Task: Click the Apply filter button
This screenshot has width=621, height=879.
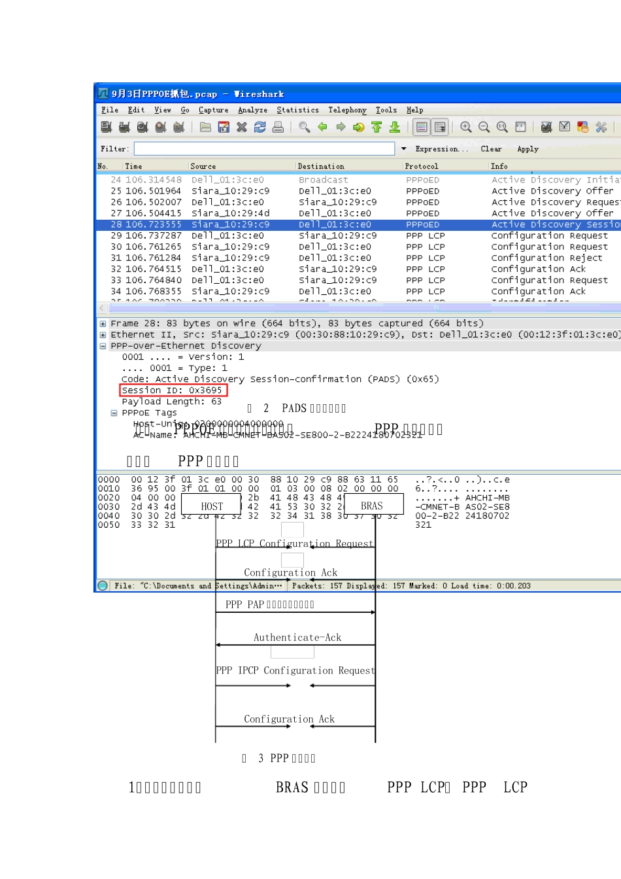Action: point(528,149)
